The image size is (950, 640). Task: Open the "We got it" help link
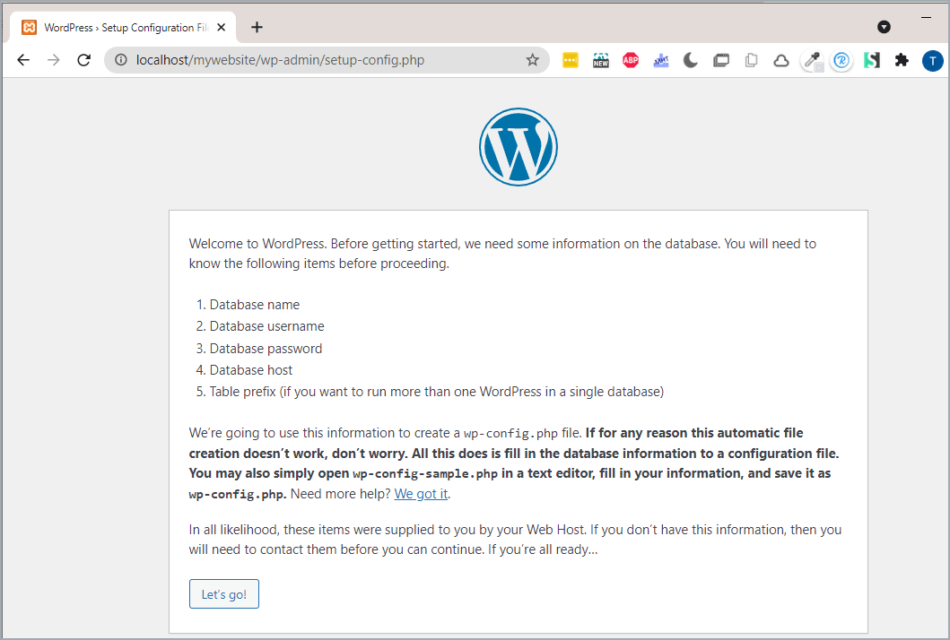point(421,494)
